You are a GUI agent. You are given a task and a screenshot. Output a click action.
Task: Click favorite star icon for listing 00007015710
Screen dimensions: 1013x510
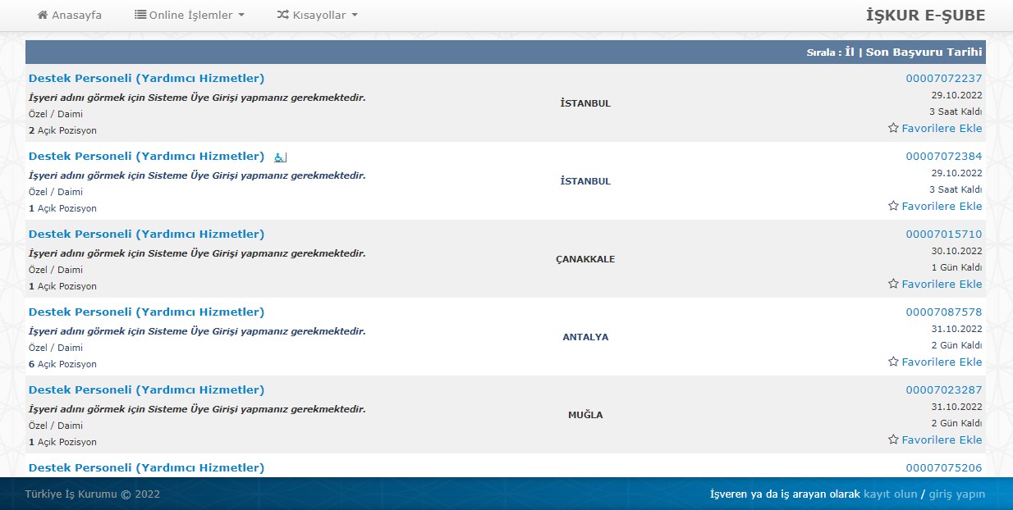click(x=893, y=284)
